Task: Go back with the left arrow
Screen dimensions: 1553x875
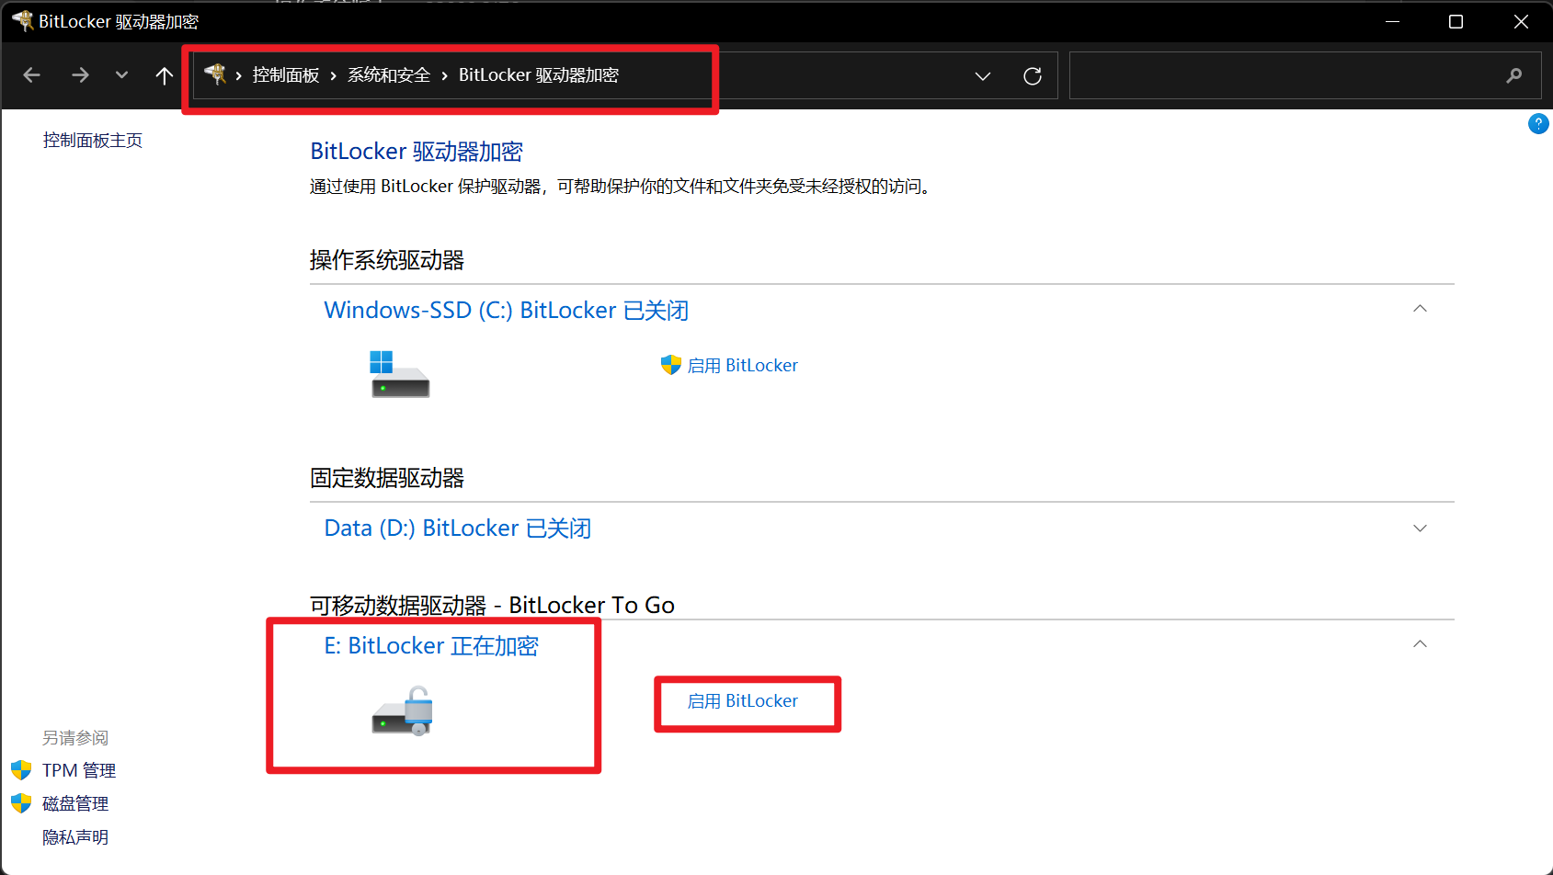Action: click(32, 75)
